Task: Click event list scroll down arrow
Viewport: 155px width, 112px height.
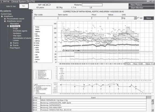Action: point(153,110)
